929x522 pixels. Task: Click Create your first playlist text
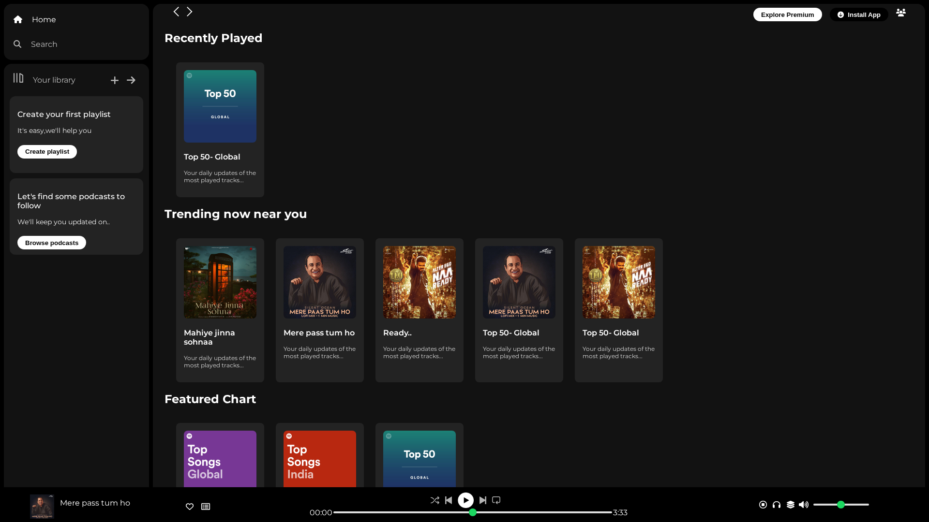click(64, 115)
